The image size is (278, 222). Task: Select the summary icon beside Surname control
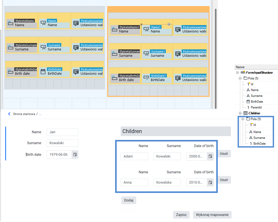pos(76,47)
